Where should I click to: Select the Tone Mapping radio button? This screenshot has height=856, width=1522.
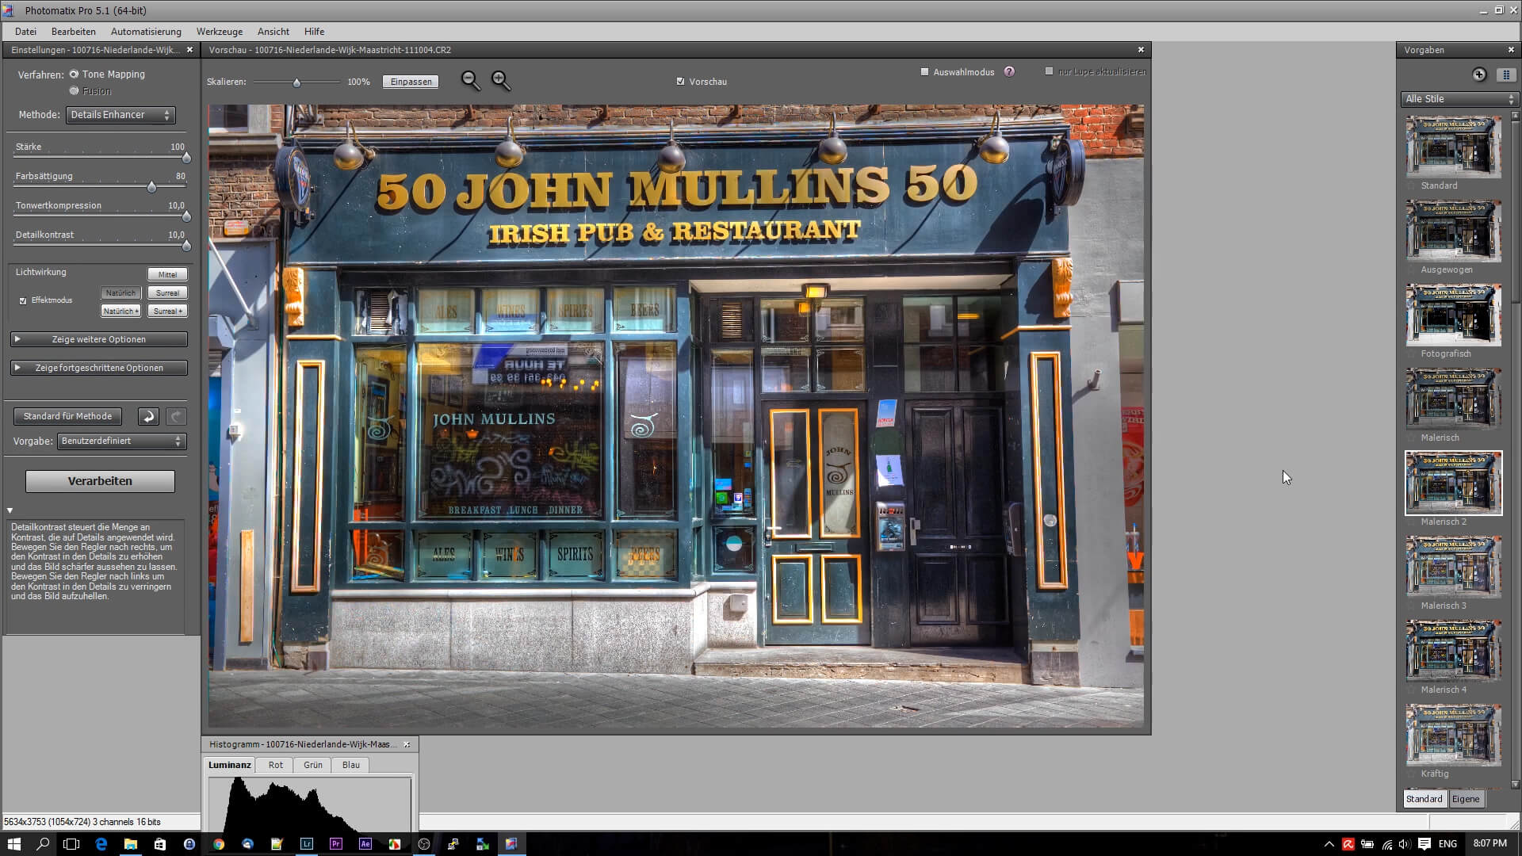pos(74,74)
